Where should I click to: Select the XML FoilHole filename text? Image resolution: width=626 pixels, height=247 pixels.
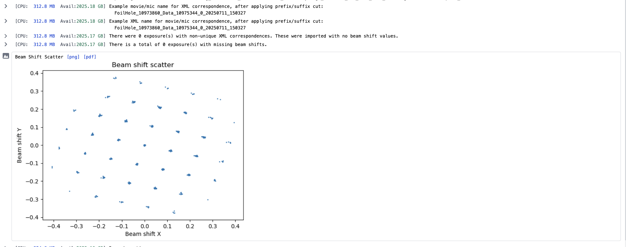tap(180, 28)
